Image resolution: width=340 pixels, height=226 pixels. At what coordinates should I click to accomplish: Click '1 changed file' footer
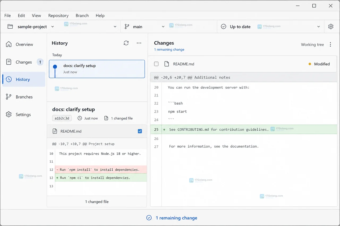tap(97, 202)
